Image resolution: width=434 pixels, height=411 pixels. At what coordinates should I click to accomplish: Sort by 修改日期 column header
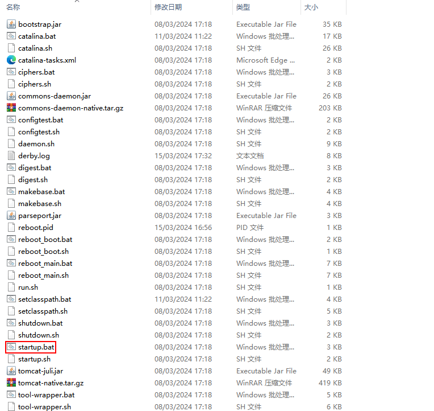tap(168, 7)
